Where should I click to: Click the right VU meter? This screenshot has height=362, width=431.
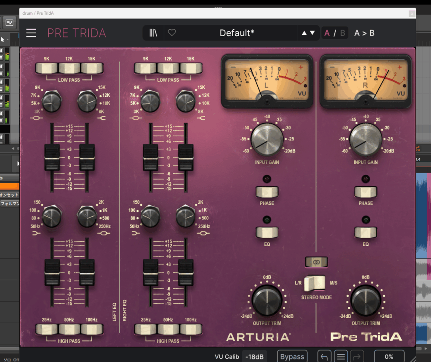pyautogui.click(x=365, y=81)
